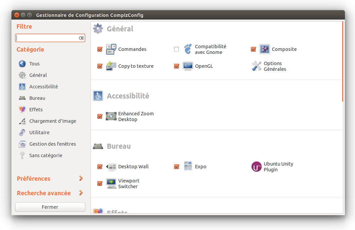This screenshot has height=230, width=355.
Task: Open the OpenGL plugin icon
Action: [188, 66]
